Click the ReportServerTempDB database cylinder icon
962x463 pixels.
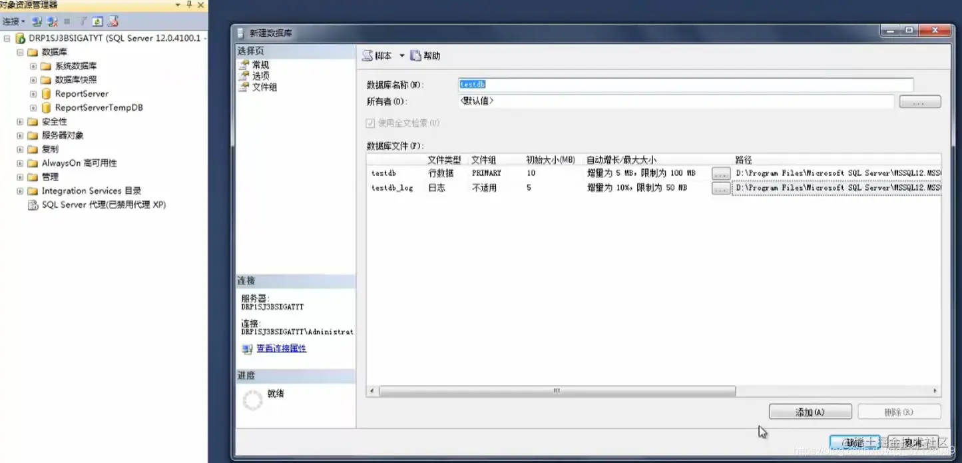(46, 107)
